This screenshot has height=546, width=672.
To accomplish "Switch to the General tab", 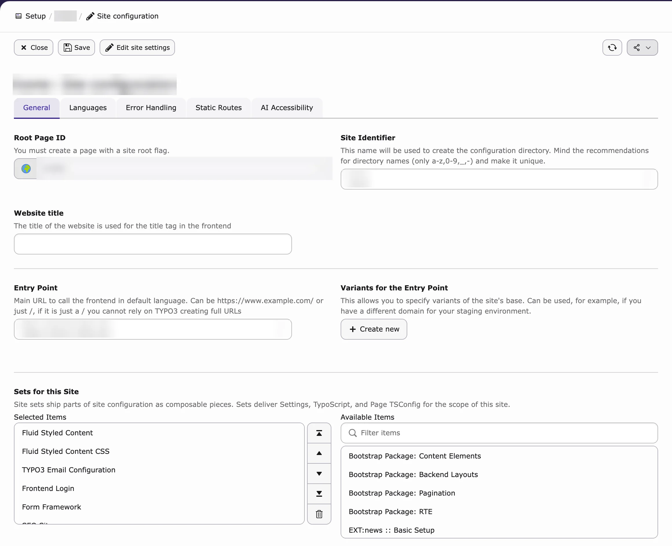I will pyautogui.click(x=37, y=108).
